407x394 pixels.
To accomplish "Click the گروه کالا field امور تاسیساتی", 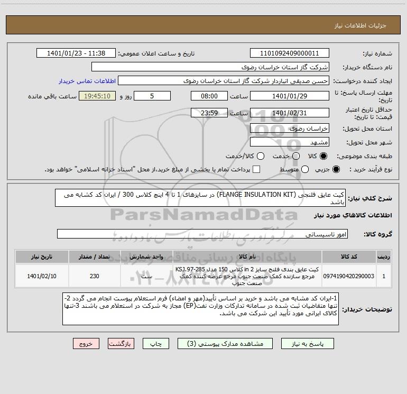I will (202, 234).
